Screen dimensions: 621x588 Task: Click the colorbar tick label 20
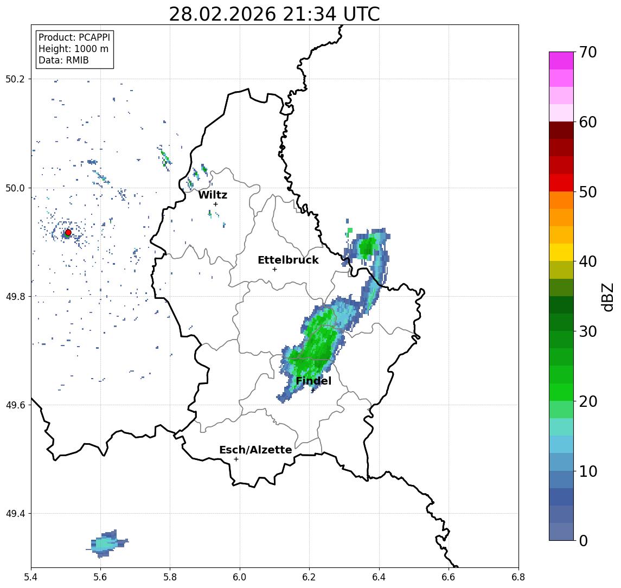click(588, 401)
